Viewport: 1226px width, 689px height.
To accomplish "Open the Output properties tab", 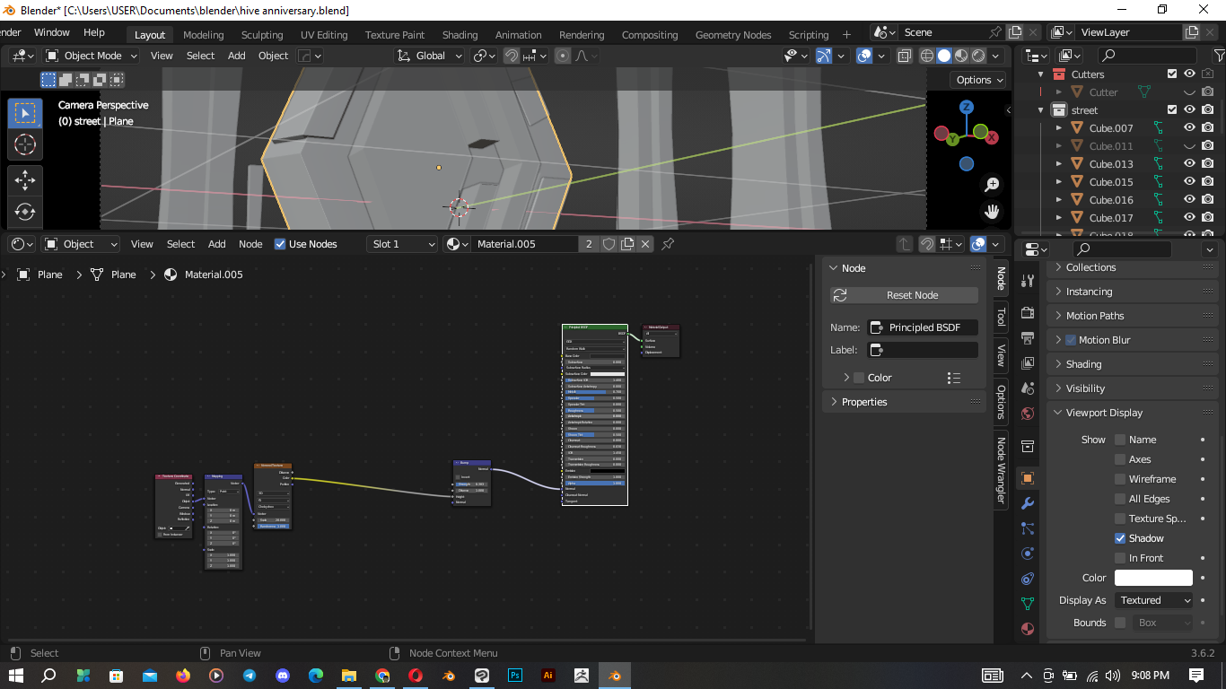I will pos(1029,338).
